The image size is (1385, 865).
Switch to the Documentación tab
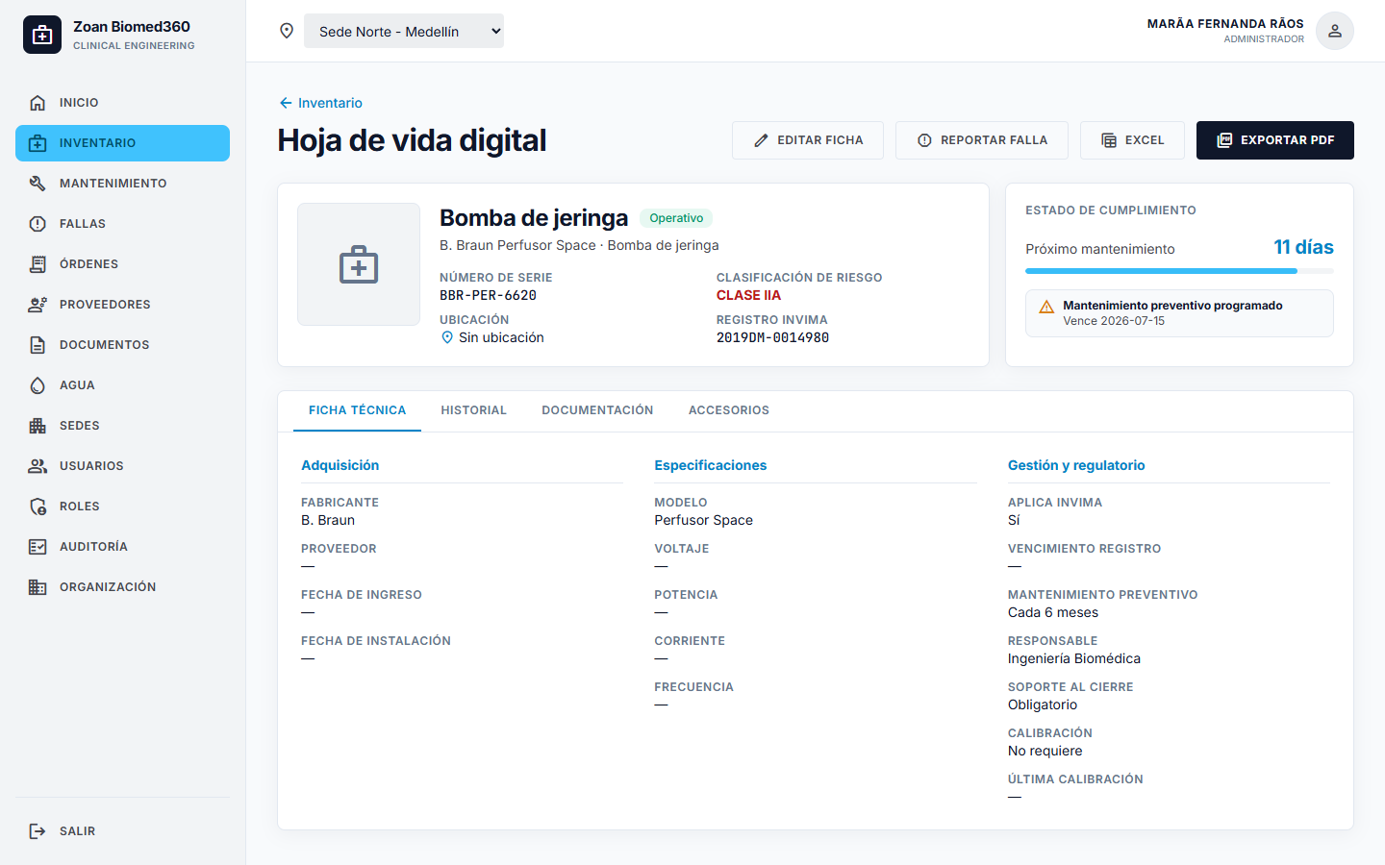point(597,410)
